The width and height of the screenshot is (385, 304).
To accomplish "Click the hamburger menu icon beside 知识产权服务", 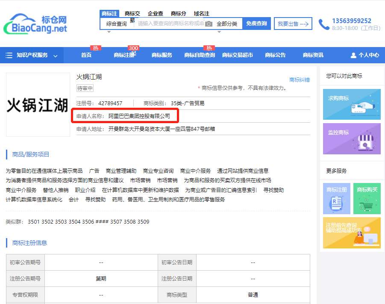I will (9, 55).
